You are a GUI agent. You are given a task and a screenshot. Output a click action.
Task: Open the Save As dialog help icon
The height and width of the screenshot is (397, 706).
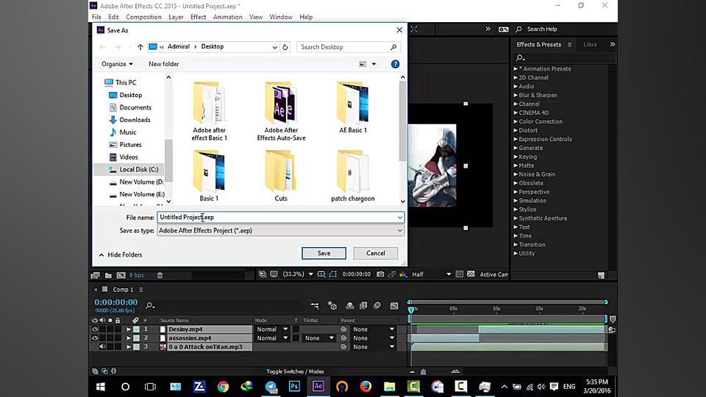(x=395, y=64)
